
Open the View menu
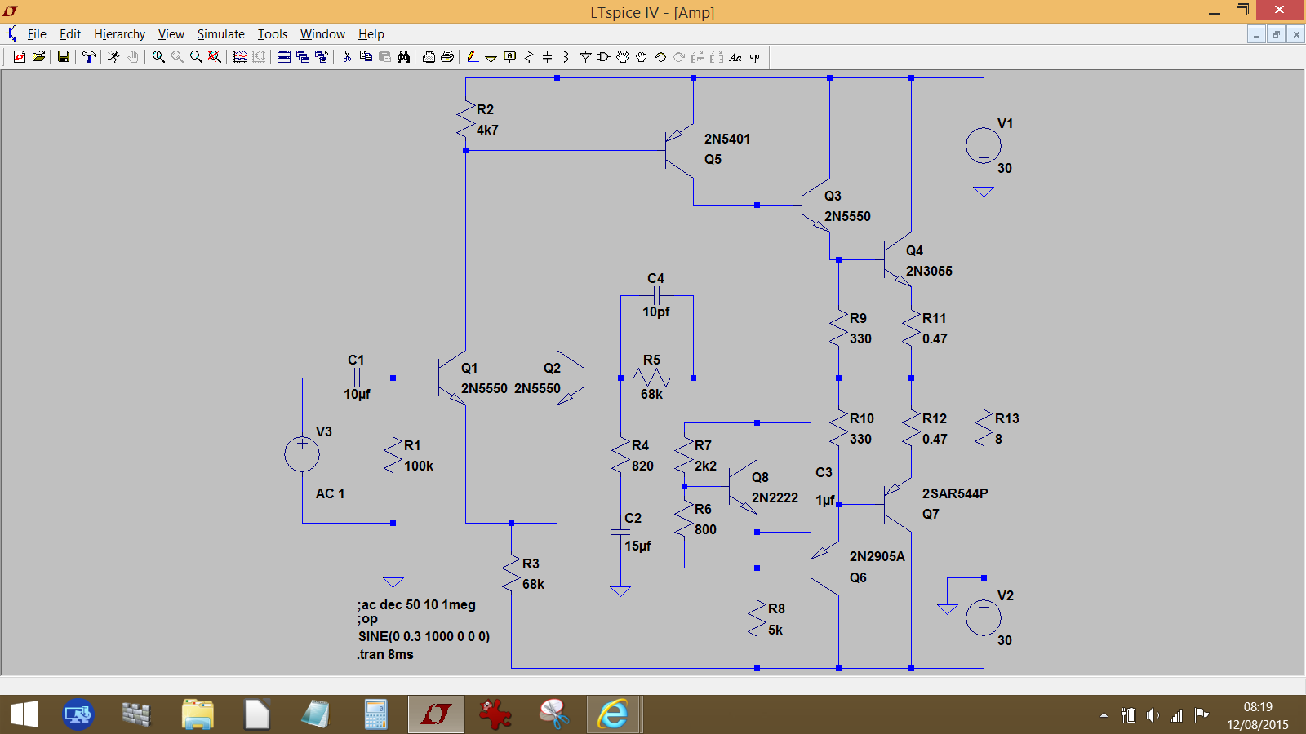(171, 34)
